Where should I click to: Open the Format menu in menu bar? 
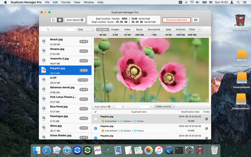coord(66,2)
